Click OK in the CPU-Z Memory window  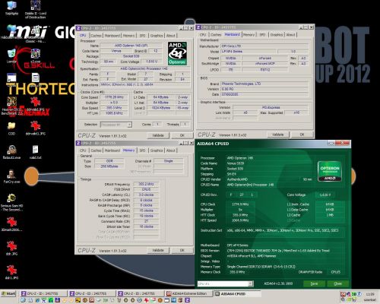(182, 250)
